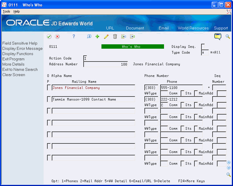Click the magnifier icon in toolbar
The image size is (233, 186).
(228, 36)
